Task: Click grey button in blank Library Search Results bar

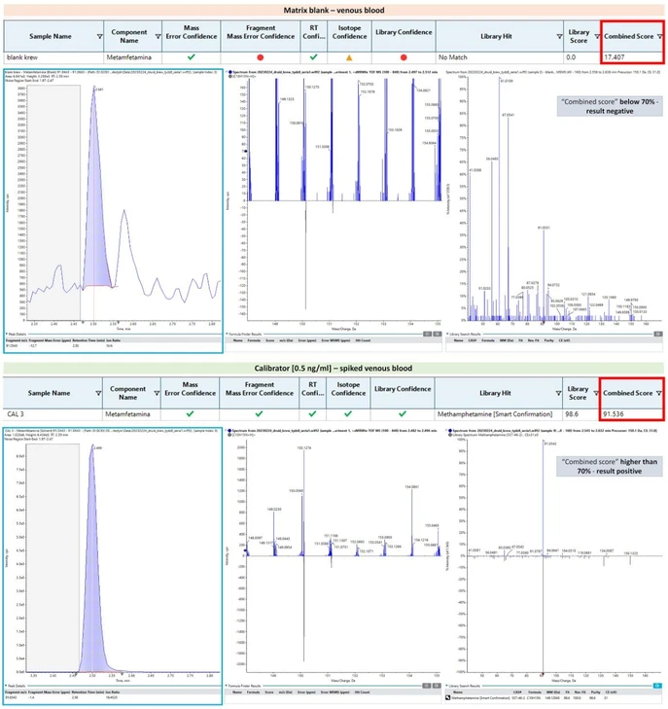Action: (658, 334)
